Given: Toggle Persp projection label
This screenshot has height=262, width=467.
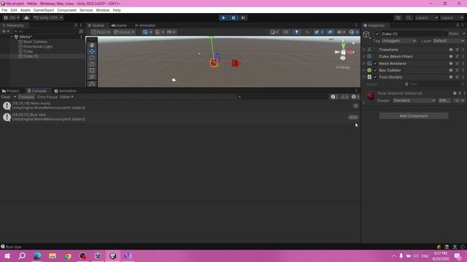Looking at the screenshot, I should pyautogui.click(x=343, y=68).
